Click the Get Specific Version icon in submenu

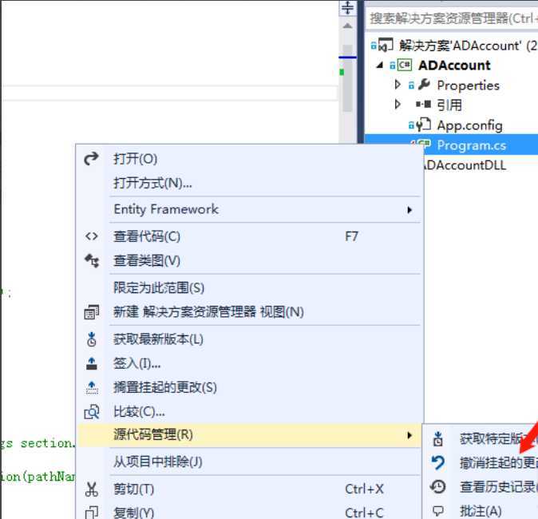click(438, 438)
